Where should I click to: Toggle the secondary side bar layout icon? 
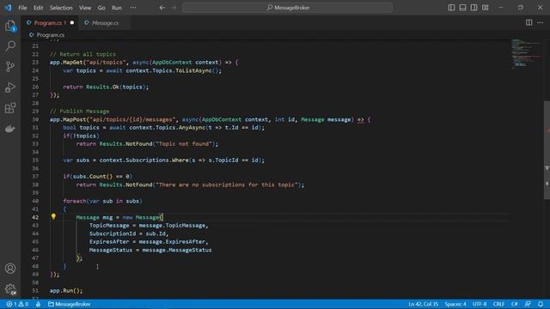(x=474, y=8)
